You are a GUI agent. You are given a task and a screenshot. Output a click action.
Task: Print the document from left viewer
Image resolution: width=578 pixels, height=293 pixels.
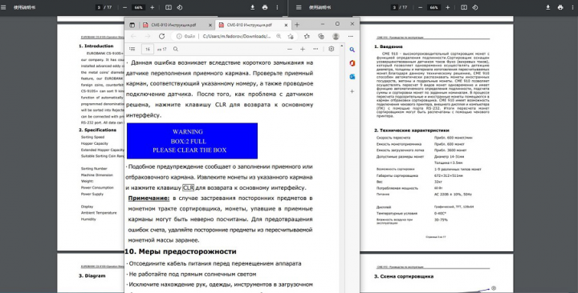point(265,7)
